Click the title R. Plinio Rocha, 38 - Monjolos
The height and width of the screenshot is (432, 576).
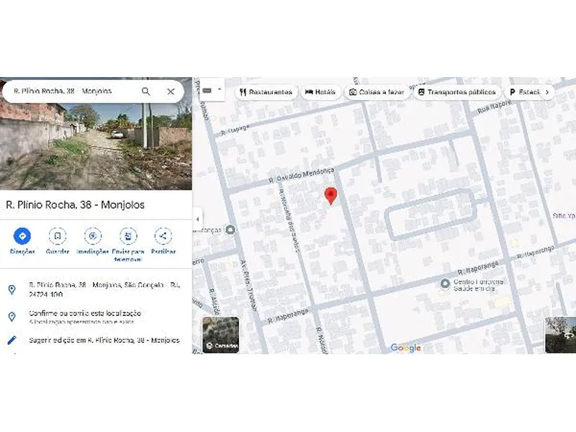pos(75,204)
